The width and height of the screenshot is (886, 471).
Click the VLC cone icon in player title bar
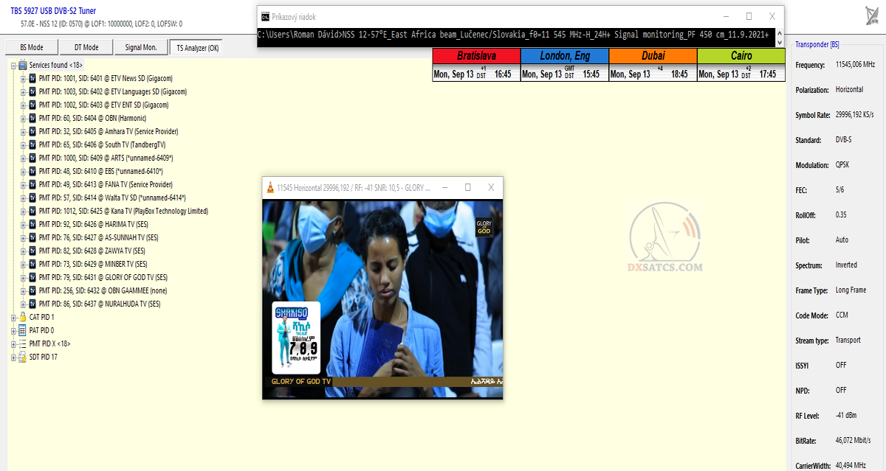(270, 188)
